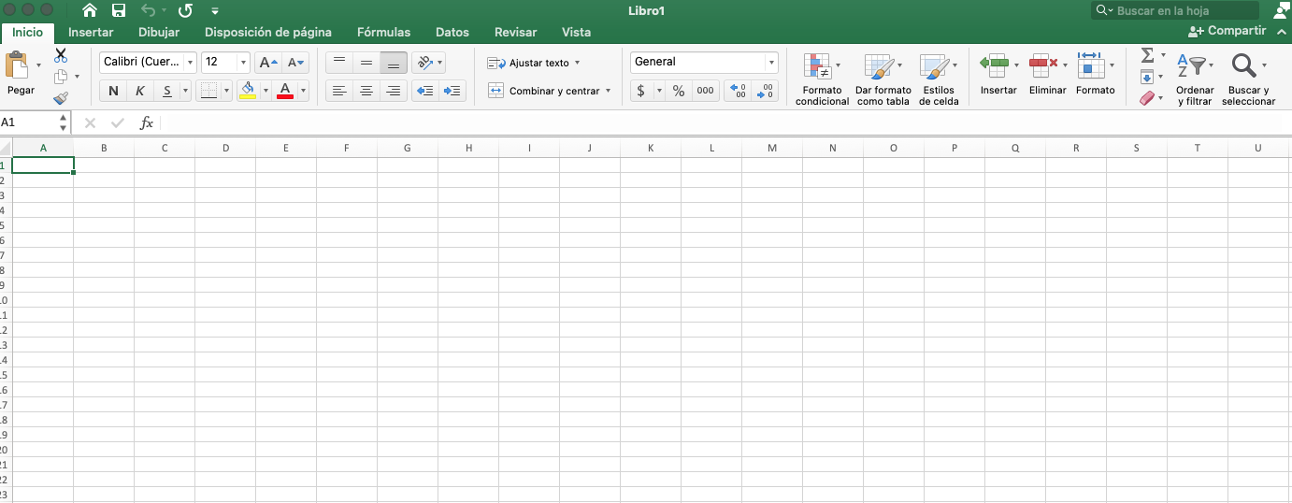Increase decimal places

(738, 91)
